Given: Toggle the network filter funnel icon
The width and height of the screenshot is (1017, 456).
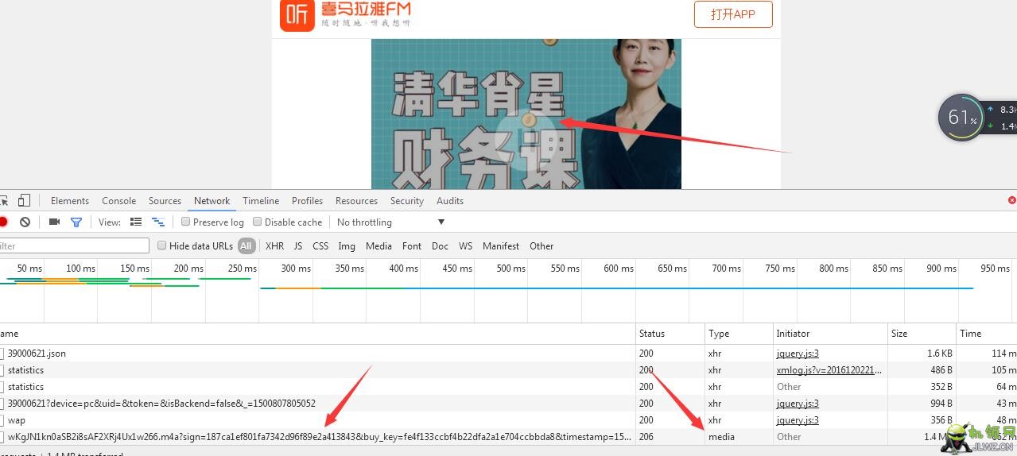Looking at the screenshot, I should pyautogui.click(x=76, y=222).
